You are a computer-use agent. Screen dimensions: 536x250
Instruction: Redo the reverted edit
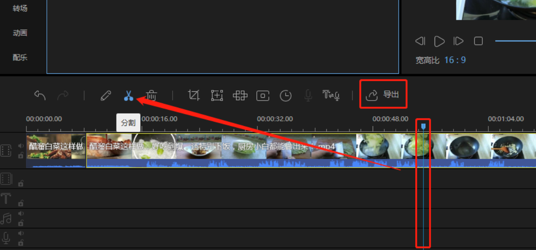[x=63, y=95]
